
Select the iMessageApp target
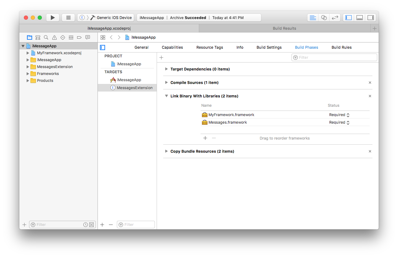tap(129, 80)
